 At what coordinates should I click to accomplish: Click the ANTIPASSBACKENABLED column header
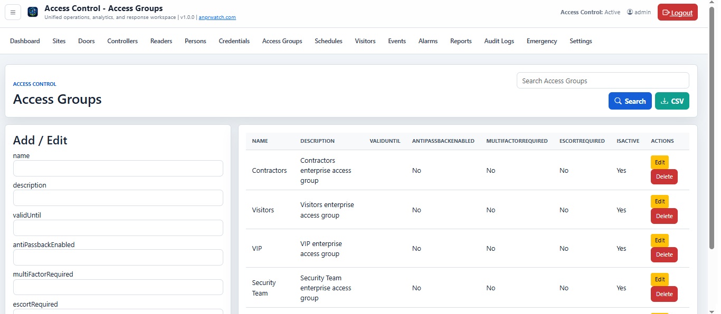pyautogui.click(x=443, y=141)
